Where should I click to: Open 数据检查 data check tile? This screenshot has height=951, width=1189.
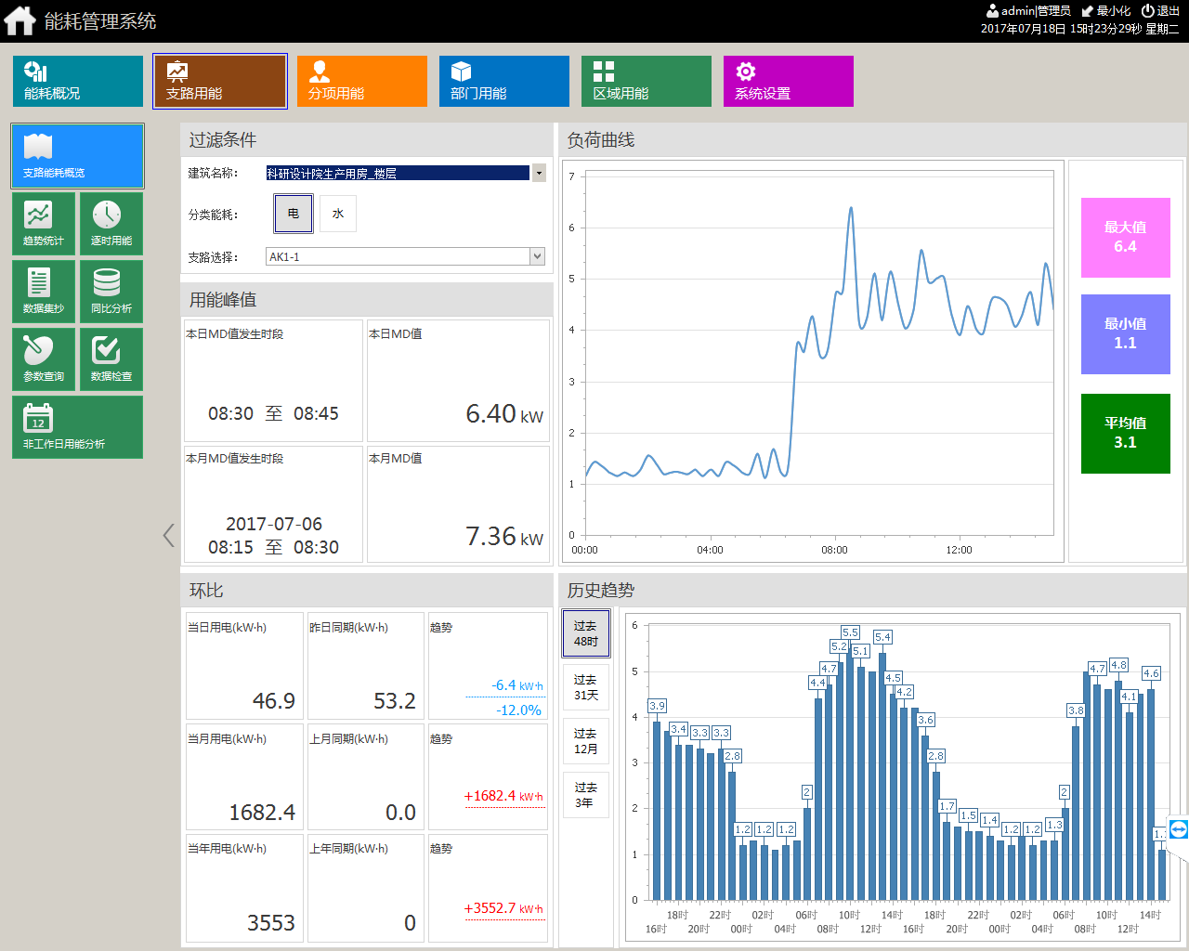(111, 359)
